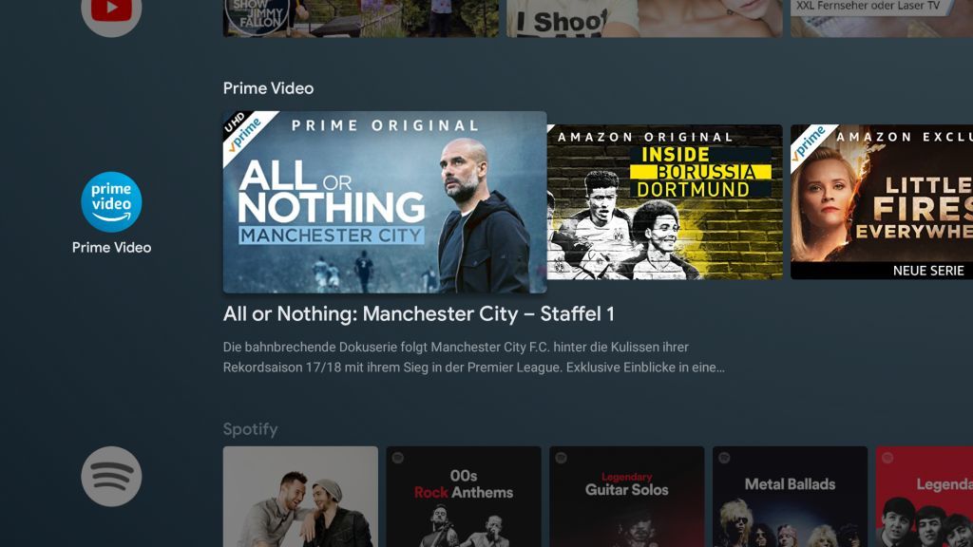Open the YouTube app icon
Viewport: 973px width, 547px height.
click(x=111, y=11)
